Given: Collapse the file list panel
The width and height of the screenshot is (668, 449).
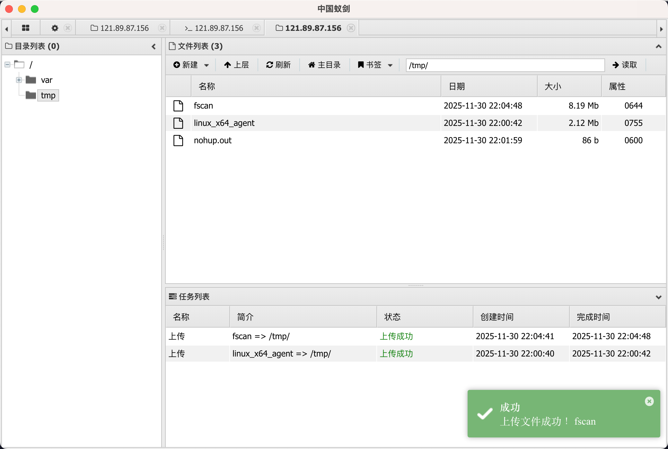Looking at the screenshot, I should coord(658,47).
